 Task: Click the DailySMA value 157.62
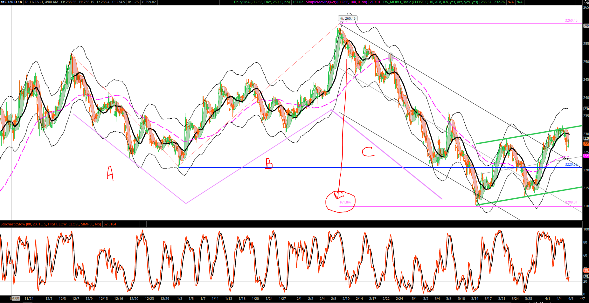click(x=298, y=2)
